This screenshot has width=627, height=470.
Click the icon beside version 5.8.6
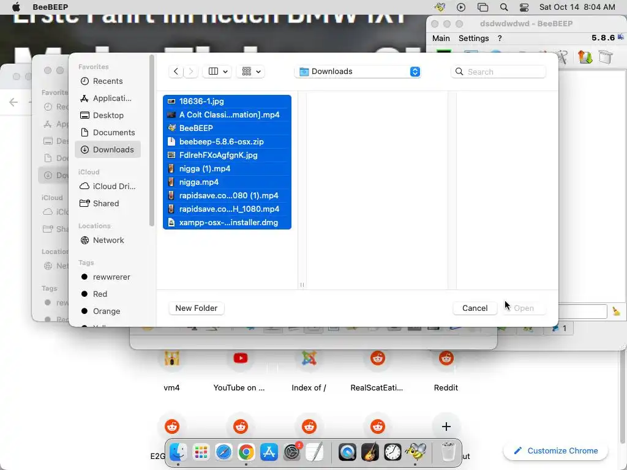click(x=621, y=37)
